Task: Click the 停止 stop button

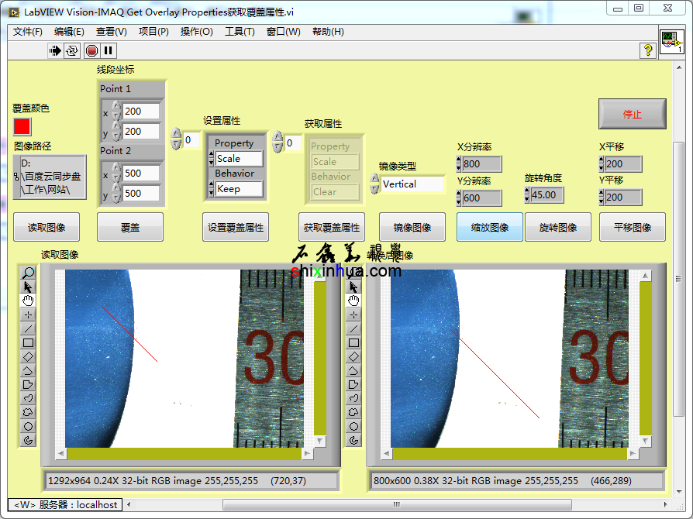Action: (x=632, y=114)
